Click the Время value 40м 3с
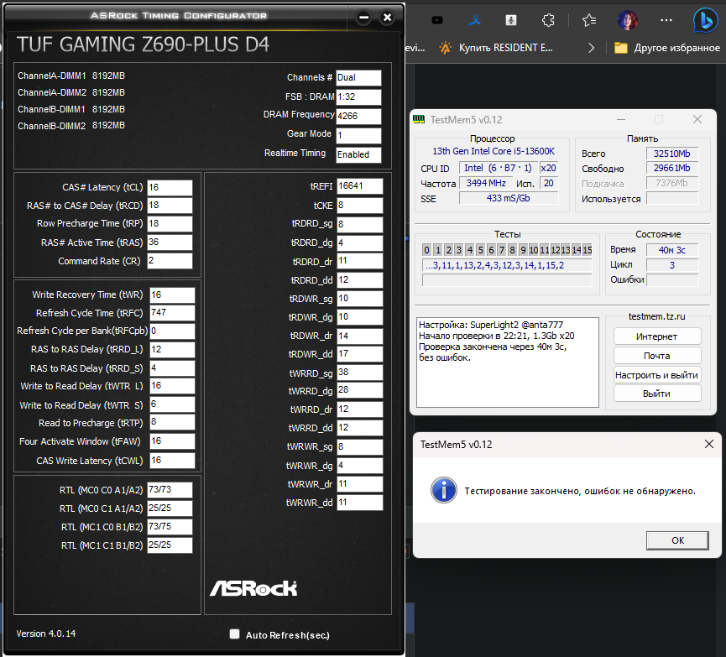726x657 pixels. (671, 250)
